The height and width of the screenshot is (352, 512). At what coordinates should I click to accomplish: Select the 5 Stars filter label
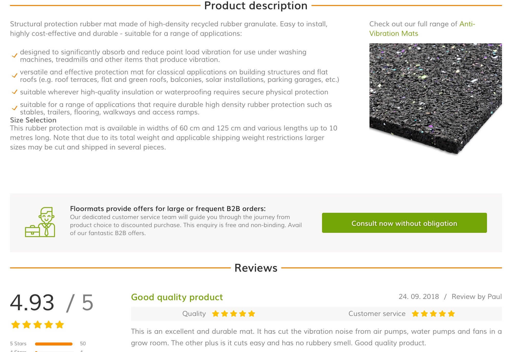[18, 344]
